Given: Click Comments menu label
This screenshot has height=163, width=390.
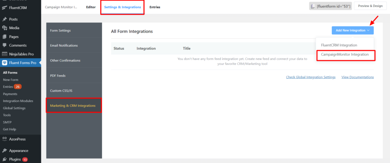Looking at the screenshot, I should click(18, 45).
